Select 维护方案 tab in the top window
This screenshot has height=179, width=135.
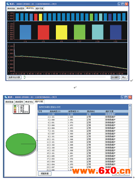point(39,8)
